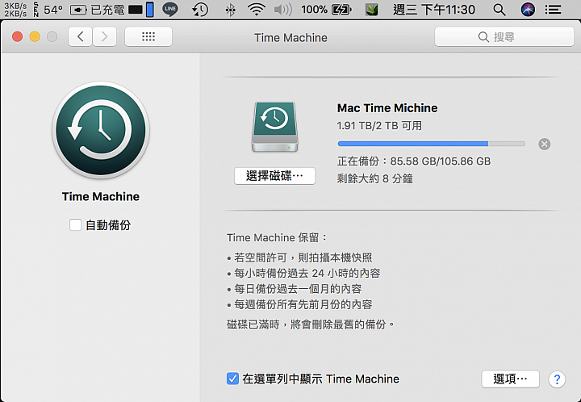Click 每小時備份過去 24 小時的內容 line
Screen dimensions: 581x402
point(304,274)
